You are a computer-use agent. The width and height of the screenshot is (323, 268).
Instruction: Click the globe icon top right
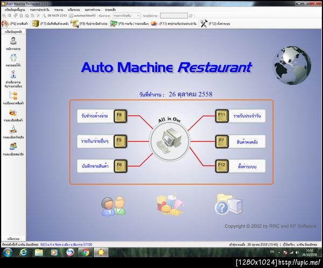(x=292, y=66)
